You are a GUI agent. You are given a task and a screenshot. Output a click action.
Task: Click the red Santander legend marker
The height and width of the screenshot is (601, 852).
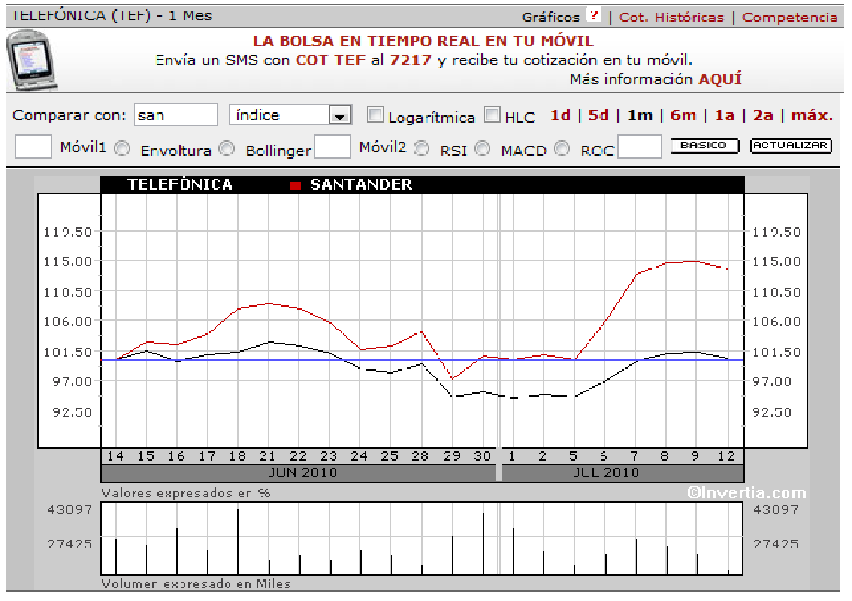296,185
